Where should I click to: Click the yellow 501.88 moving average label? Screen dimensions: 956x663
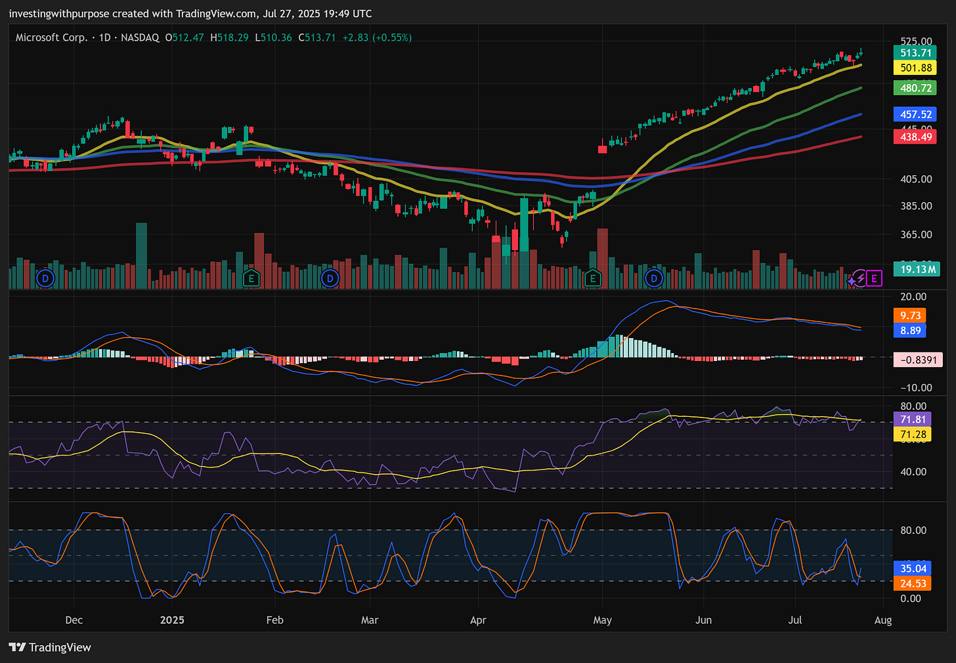(915, 68)
